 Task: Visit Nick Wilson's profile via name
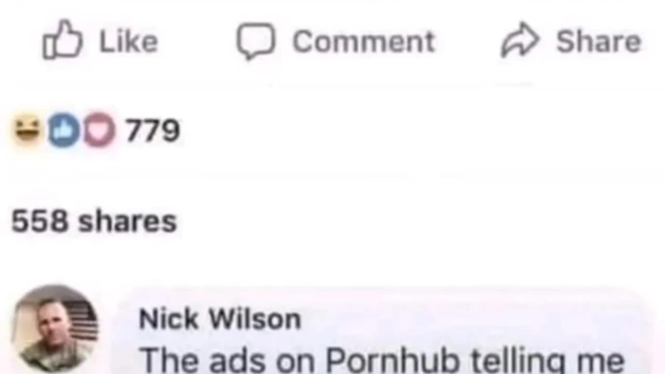[x=220, y=319]
